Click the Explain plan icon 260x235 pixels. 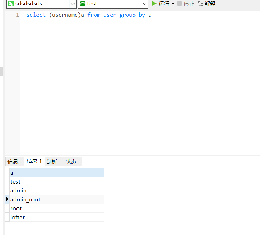[200, 4]
